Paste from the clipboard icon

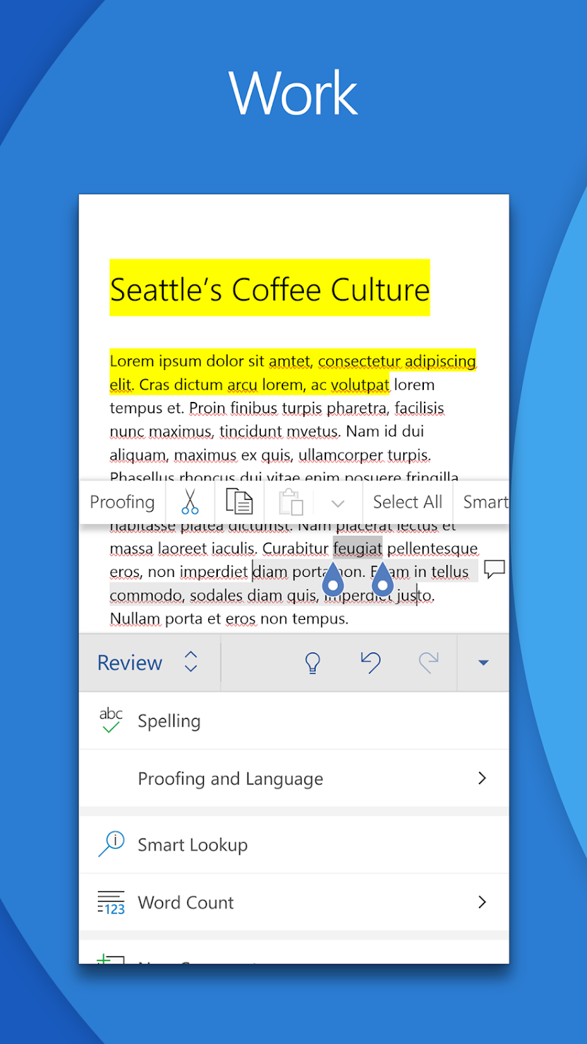tap(291, 501)
